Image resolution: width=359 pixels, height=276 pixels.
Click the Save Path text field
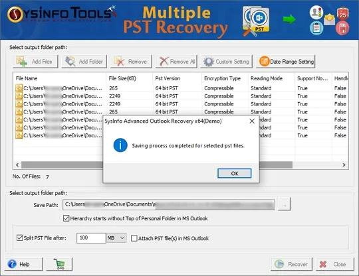[x=169, y=204]
